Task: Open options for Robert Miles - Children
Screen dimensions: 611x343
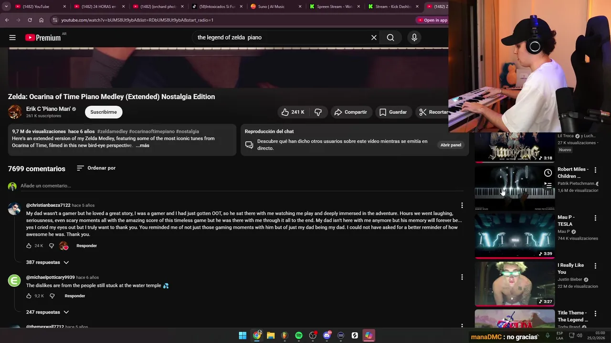Action: point(595,170)
